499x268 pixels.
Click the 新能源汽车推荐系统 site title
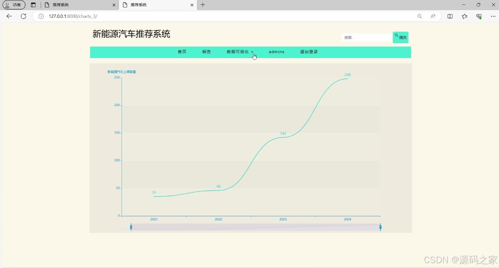[x=131, y=34]
